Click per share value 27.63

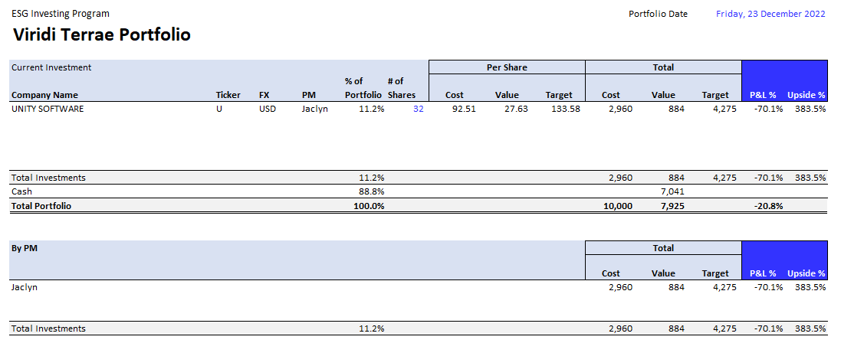515,109
